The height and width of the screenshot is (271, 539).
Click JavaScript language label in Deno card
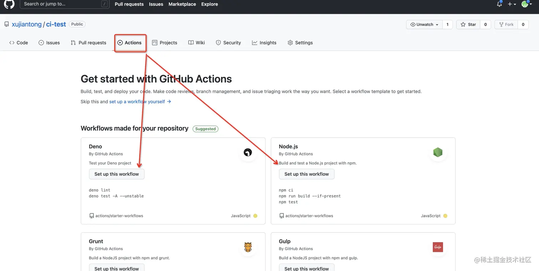(x=241, y=216)
